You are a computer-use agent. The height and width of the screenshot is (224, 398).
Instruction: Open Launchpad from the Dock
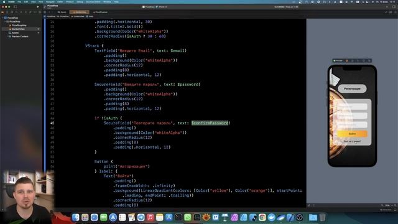[85, 217]
